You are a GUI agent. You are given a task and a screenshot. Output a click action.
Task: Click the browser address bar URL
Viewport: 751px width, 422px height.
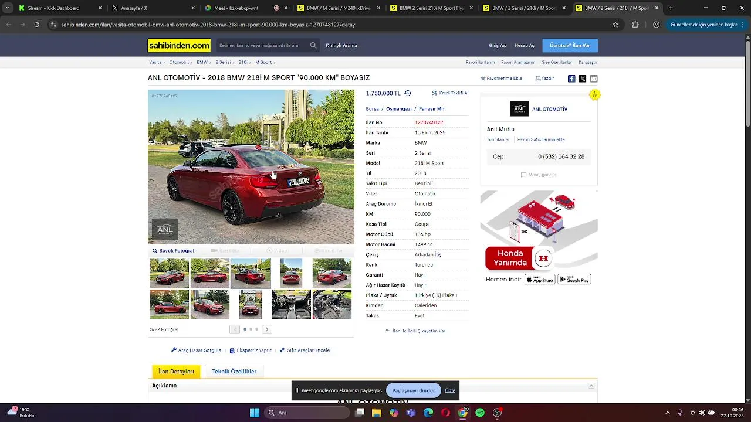(x=208, y=25)
